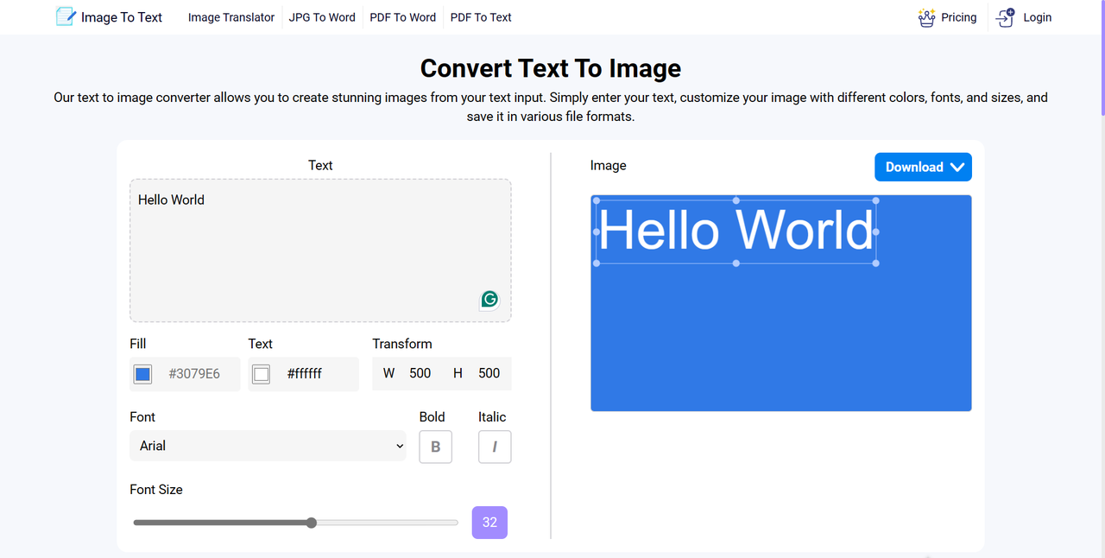Click the Pricing crown icon
Viewport: 1105px width, 558px height.
(927, 17)
